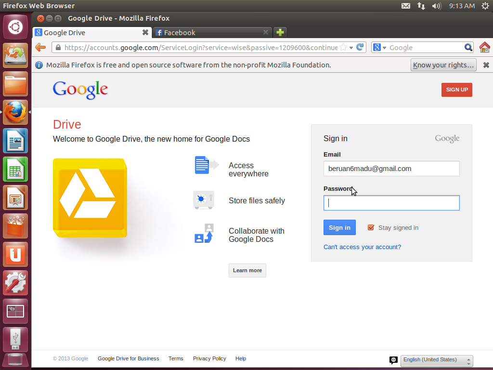Open the Privacy Policy footer link
The image size is (493, 370).
(x=209, y=358)
